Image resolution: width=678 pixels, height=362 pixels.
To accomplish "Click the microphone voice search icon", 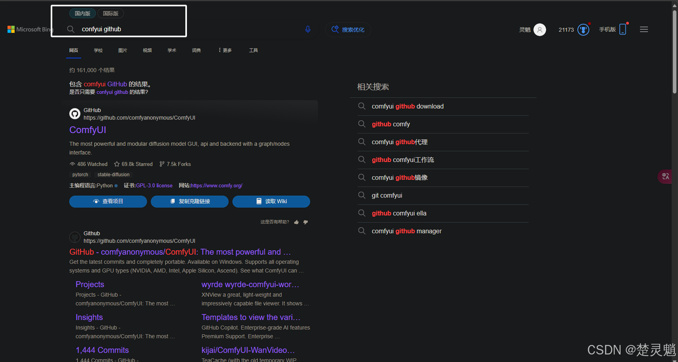I will click(x=308, y=29).
